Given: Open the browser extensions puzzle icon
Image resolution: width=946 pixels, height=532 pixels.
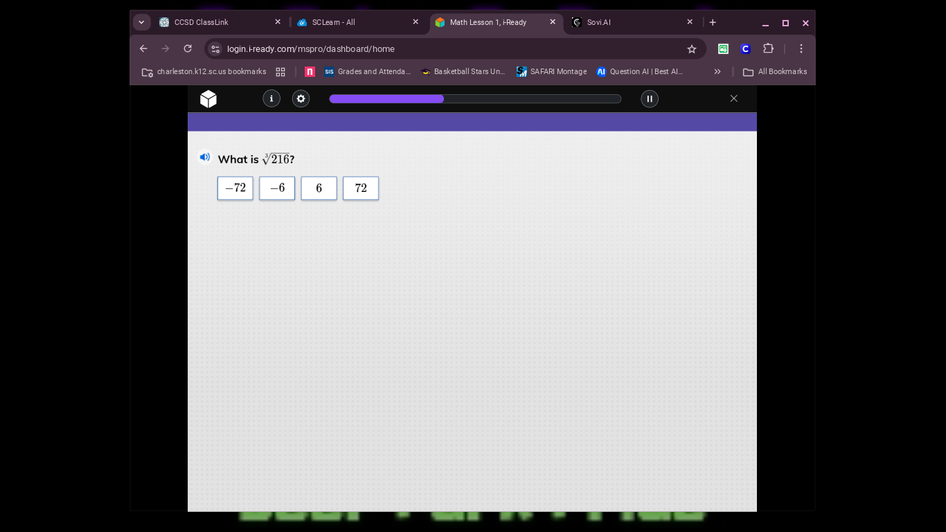Looking at the screenshot, I should pyautogui.click(x=768, y=48).
